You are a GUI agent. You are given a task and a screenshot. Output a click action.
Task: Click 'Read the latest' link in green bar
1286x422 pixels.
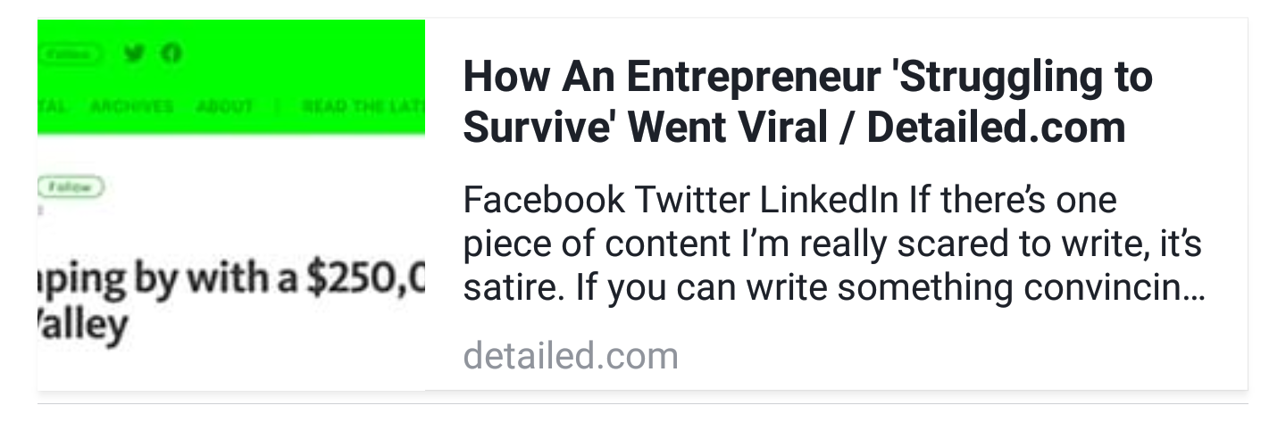(362, 106)
